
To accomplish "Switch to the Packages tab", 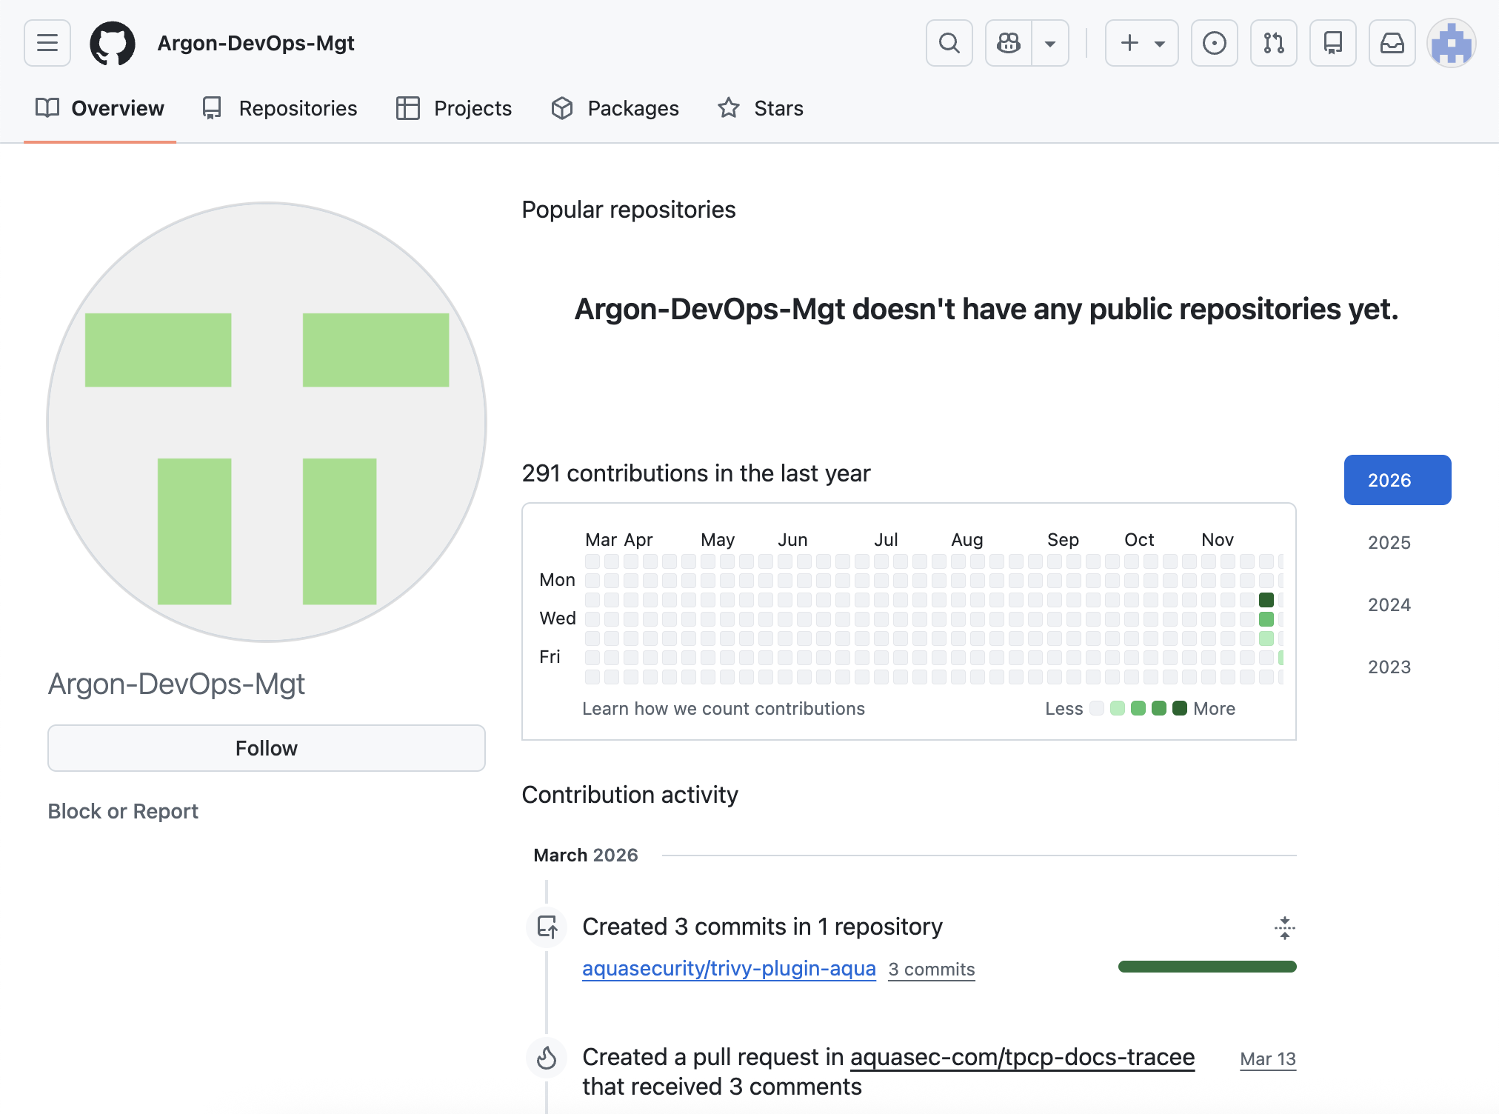I will click(615, 108).
